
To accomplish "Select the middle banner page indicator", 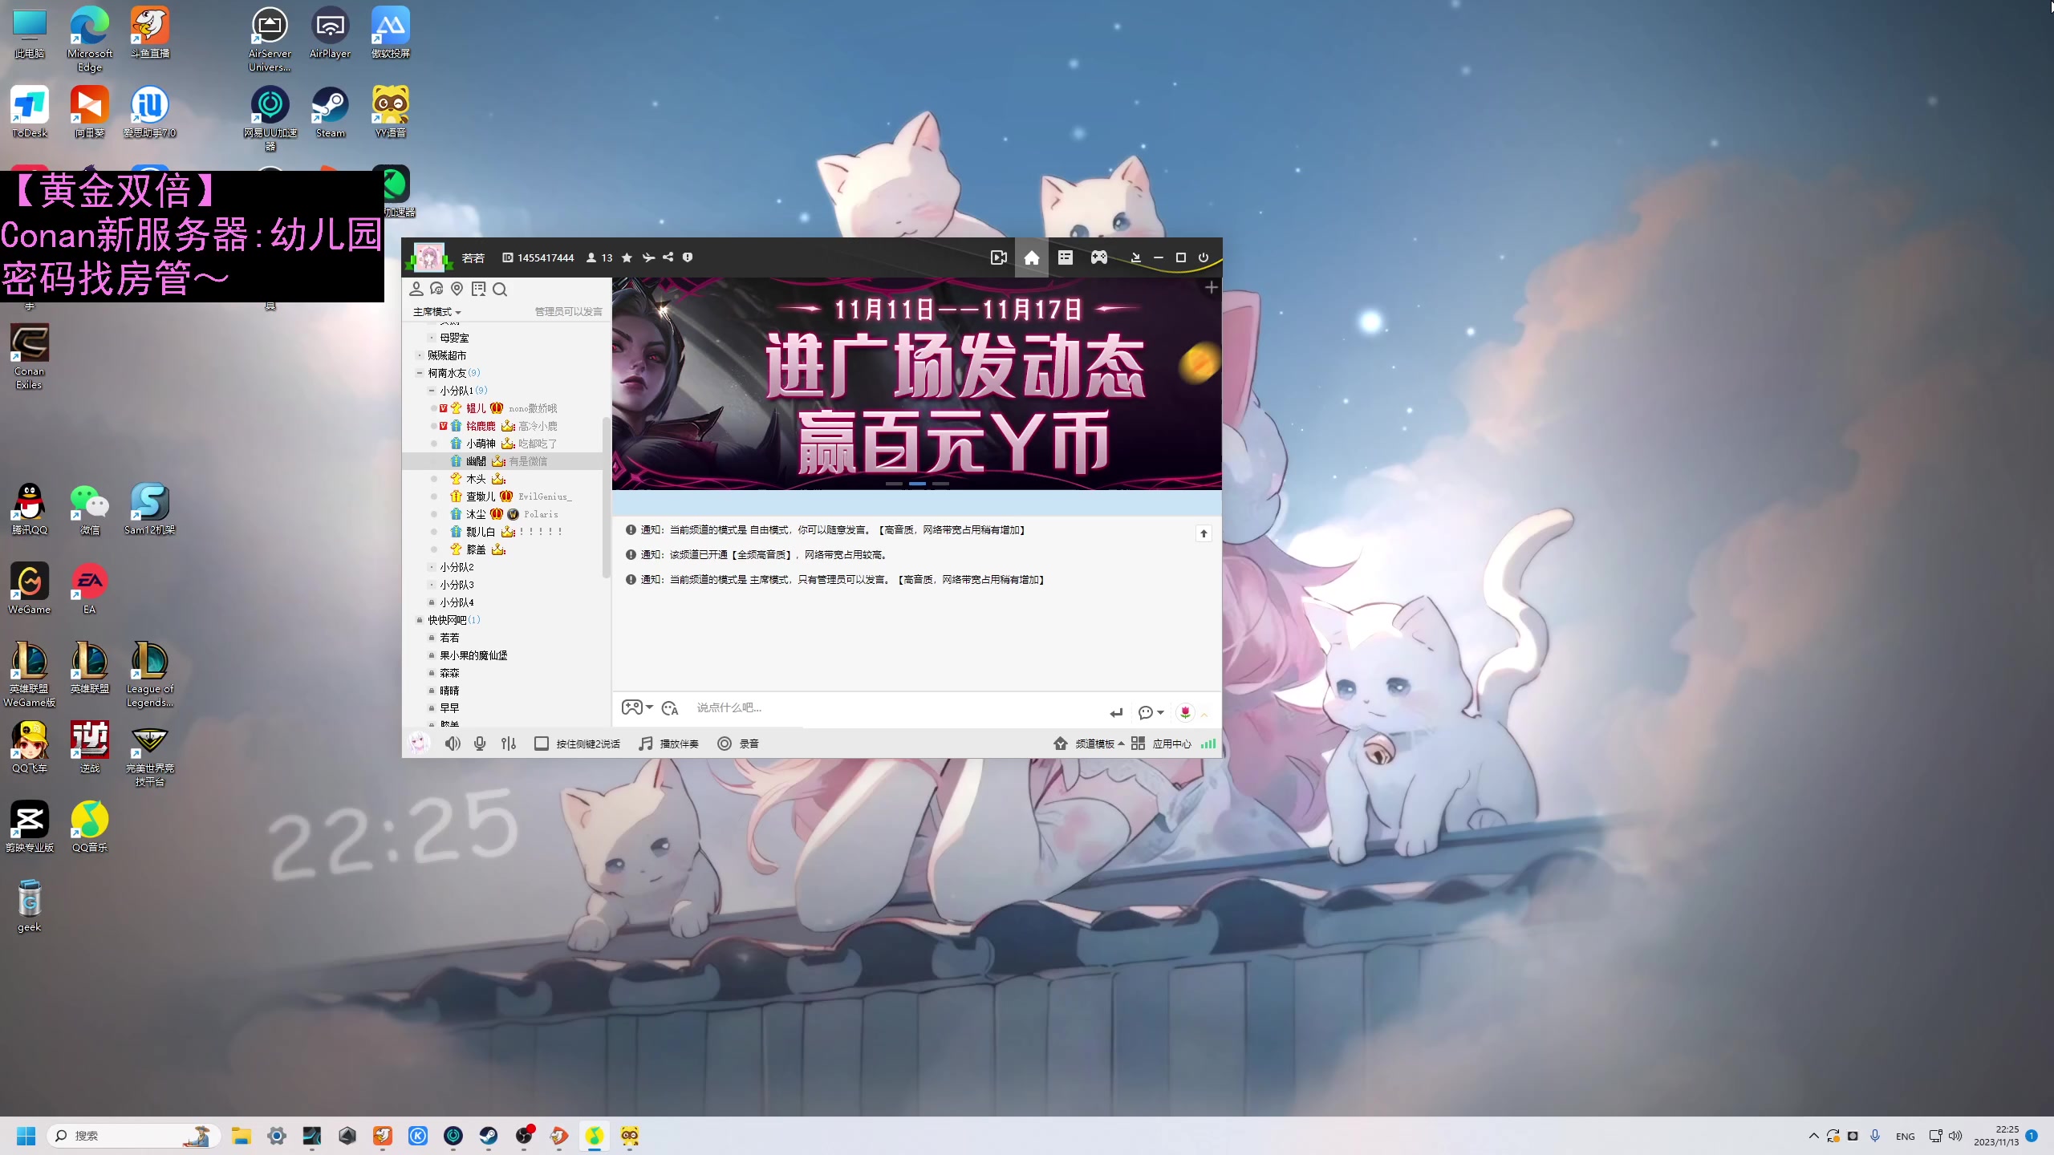I will (x=918, y=484).
